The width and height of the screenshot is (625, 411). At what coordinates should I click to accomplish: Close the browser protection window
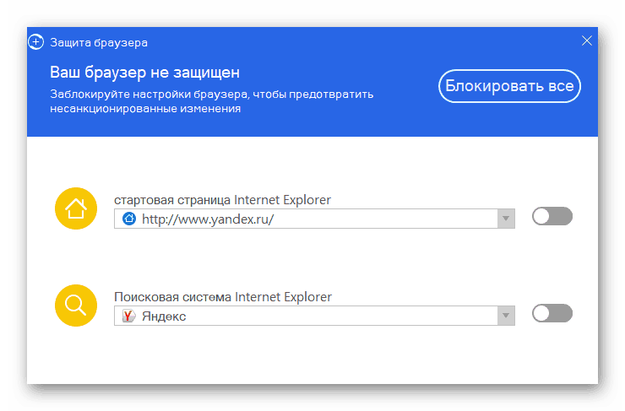(588, 41)
